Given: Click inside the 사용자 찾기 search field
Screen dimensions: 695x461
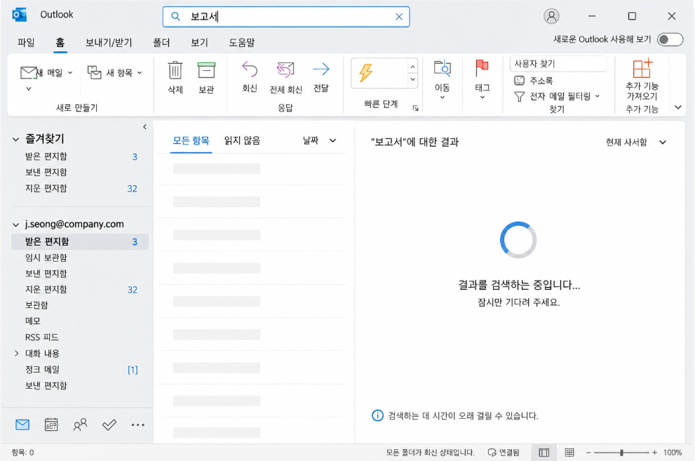Looking at the screenshot, I should pos(558,64).
